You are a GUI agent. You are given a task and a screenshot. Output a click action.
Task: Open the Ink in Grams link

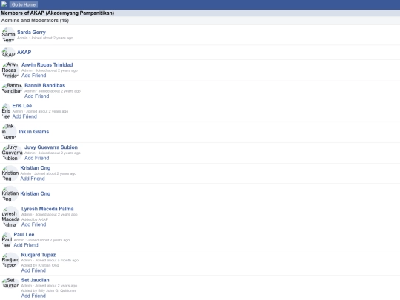click(33, 132)
